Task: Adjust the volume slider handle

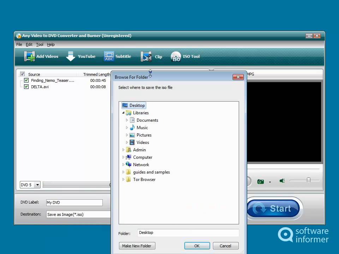Action: [309, 180]
